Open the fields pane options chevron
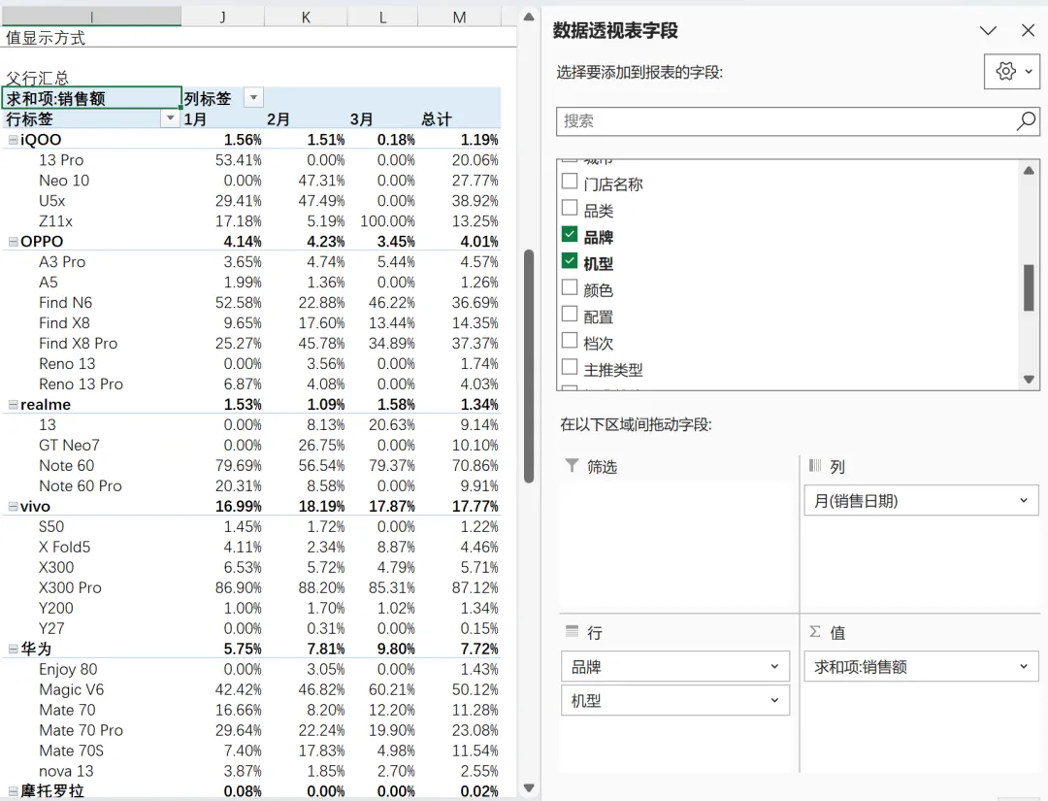 pos(988,30)
